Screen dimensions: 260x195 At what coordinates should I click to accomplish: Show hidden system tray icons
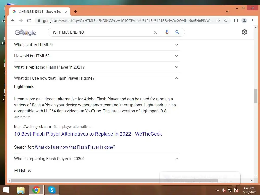coord(218,190)
